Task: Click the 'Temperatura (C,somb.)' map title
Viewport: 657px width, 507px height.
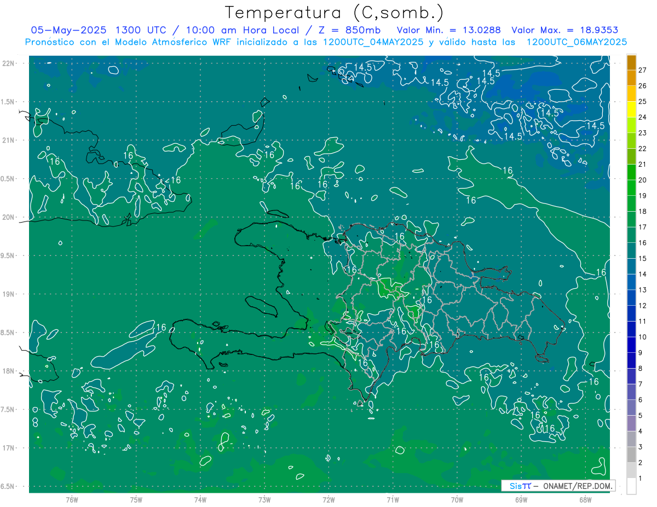Action: pos(335,13)
